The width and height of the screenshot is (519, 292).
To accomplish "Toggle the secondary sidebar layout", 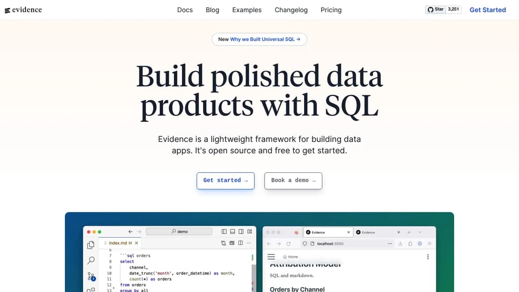I will point(241,231).
